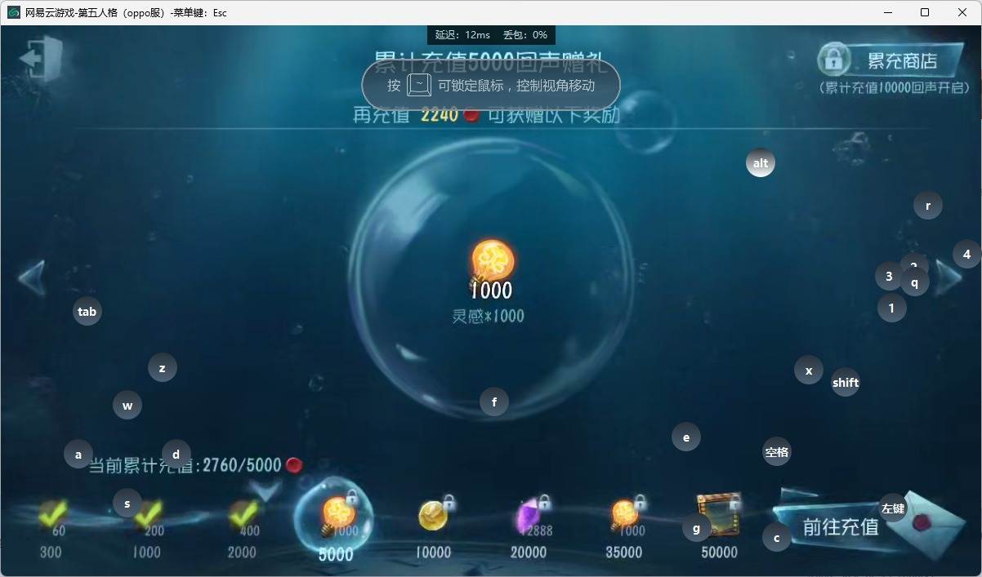Tap the number 4 virtual key

point(967,254)
